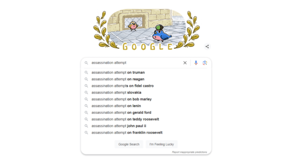The image size is (307, 165).
Task: Click inside the search input field
Action: click(135, 63)
